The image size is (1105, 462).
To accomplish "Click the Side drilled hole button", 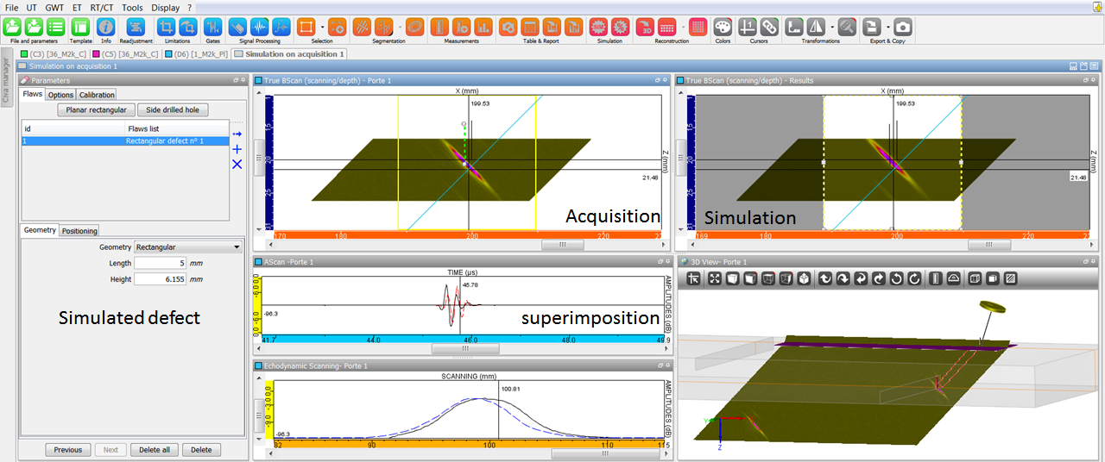I will click(x=173, y=109).
